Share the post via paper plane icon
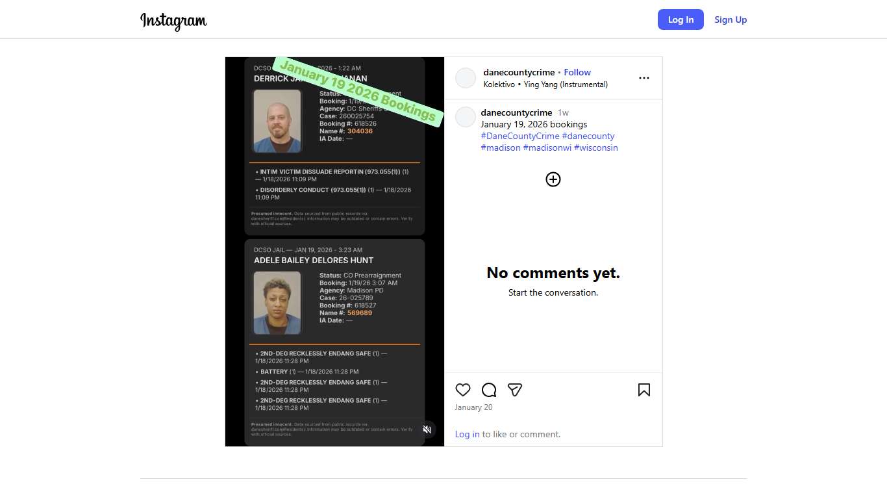The image size is (887, 499). [515, 390]
